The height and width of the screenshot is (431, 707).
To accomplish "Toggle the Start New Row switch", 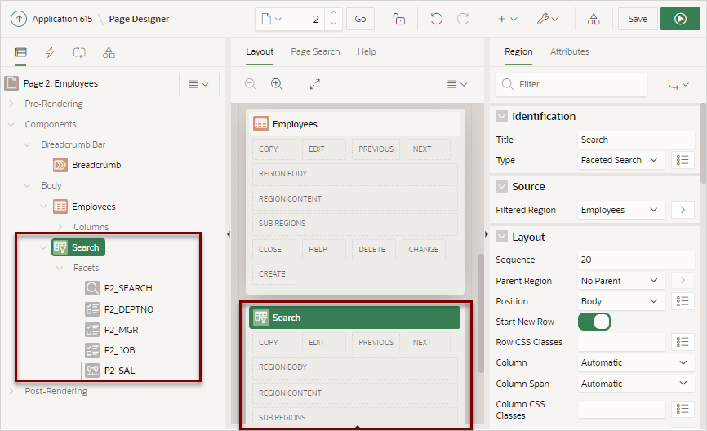I will click(x=594, y=322).
